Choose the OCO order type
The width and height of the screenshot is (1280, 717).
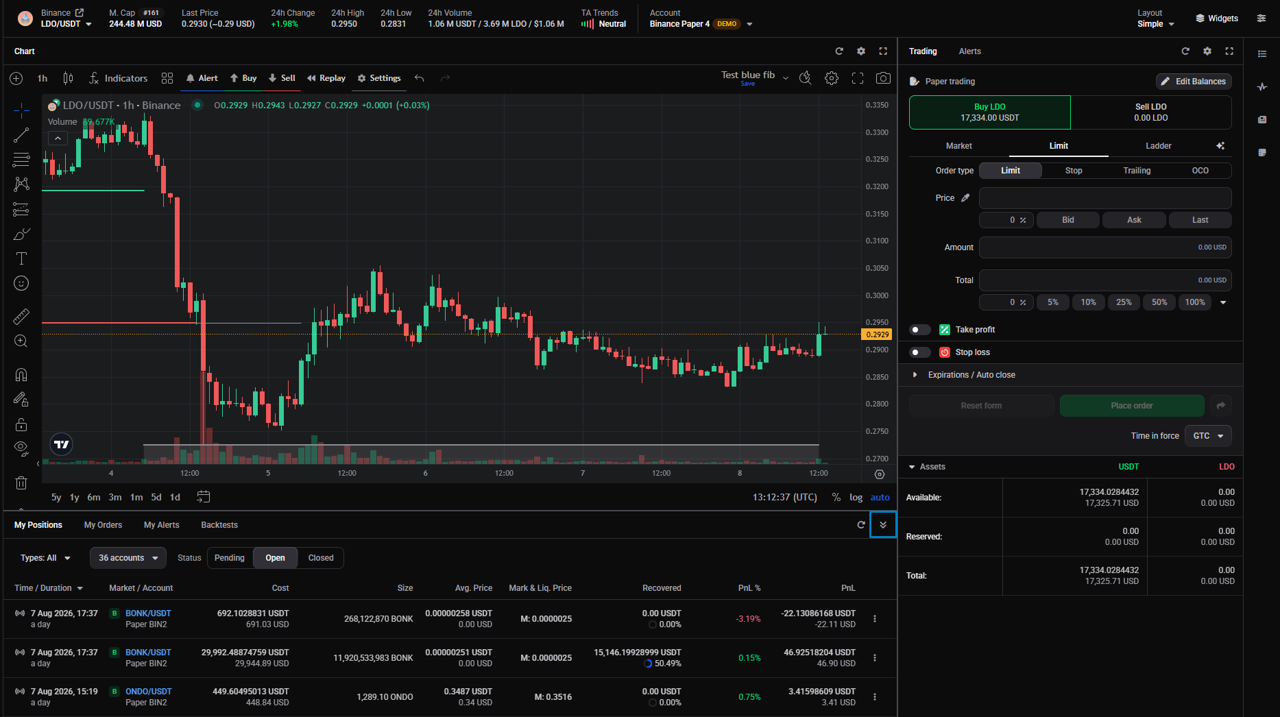tap(1200, 171)
